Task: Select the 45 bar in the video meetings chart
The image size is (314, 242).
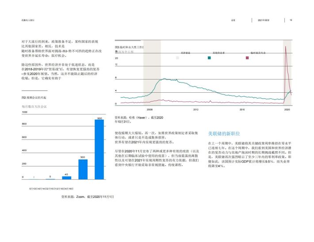Action: point(67,178)
